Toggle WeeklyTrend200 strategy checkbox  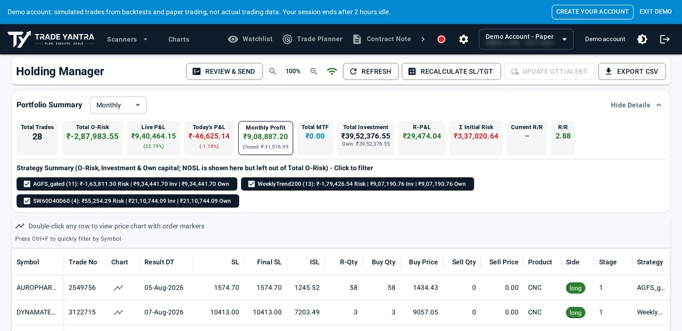tap(251, 184)
